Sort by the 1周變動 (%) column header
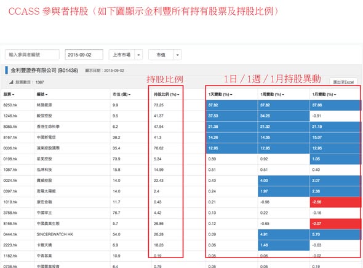The image size is (363, 268). pos(272,94)
